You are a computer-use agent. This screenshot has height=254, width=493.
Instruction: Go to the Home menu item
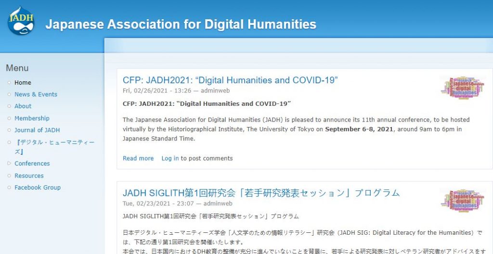pos(23,83)
